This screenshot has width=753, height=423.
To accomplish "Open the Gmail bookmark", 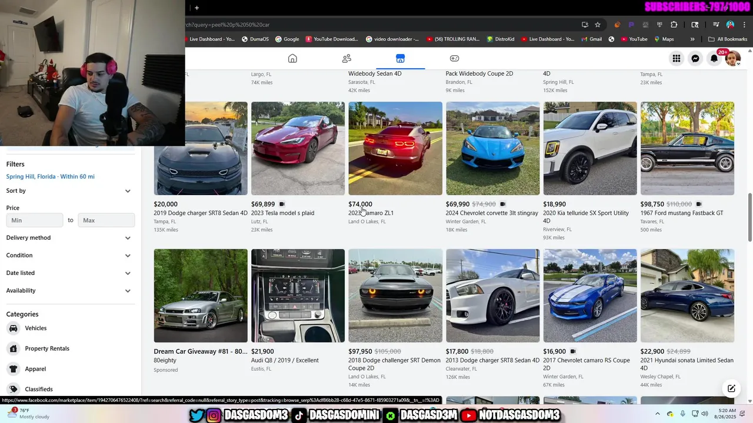I will click(x=591, y=39).
